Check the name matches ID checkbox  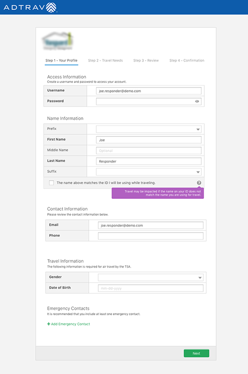point(52,183)
